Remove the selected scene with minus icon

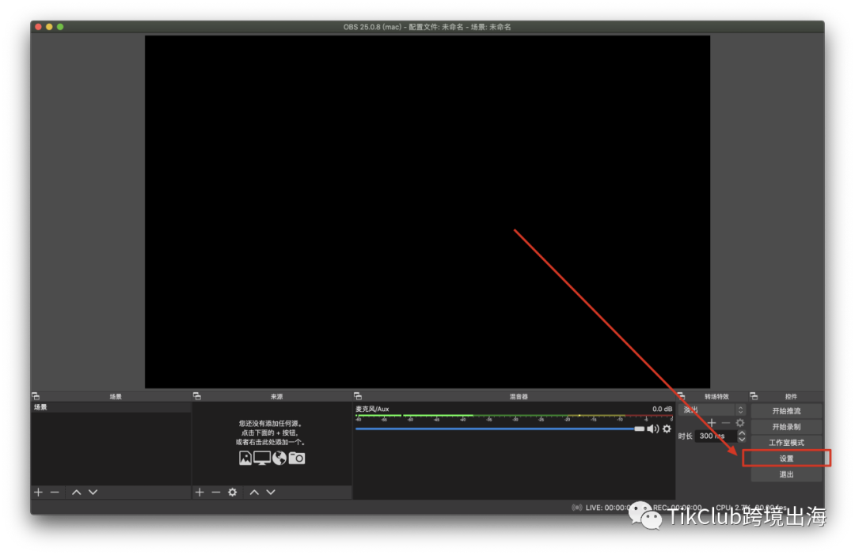click(55, 493)
